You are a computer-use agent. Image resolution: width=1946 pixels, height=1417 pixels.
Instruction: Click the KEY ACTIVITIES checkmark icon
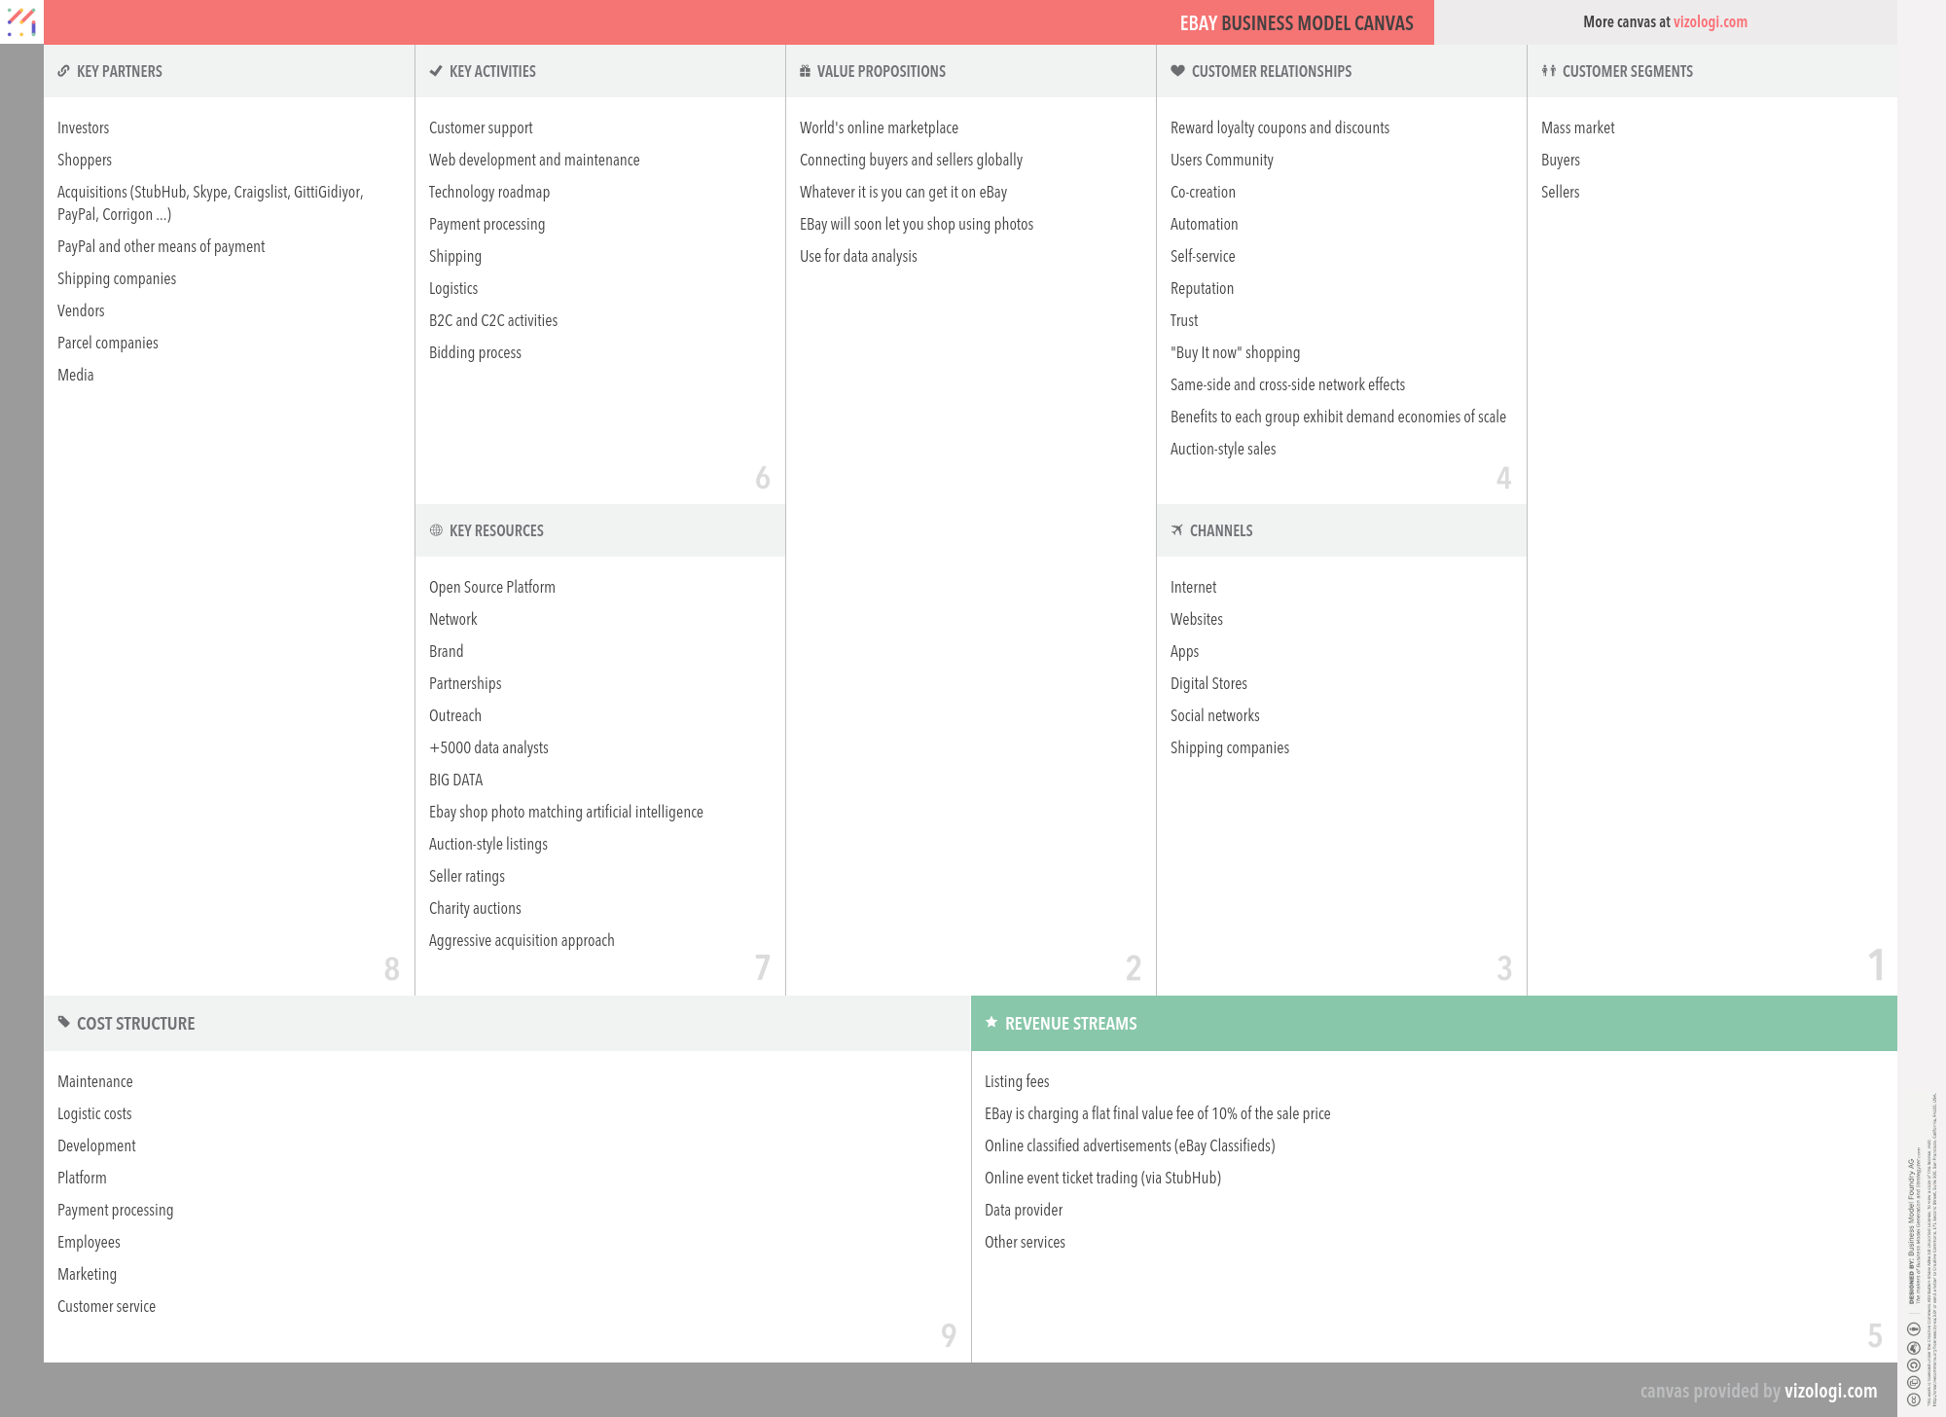pyautogui.click(x=437, y=71)
